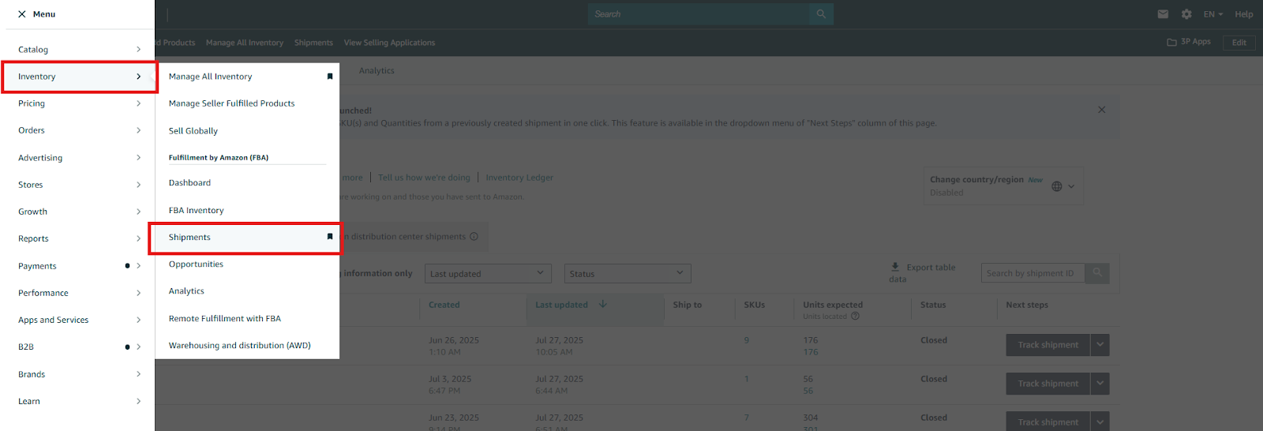Click the info icon beside distribution center shipments
This screenshot has height=431, width=1263.
[474, 237]
